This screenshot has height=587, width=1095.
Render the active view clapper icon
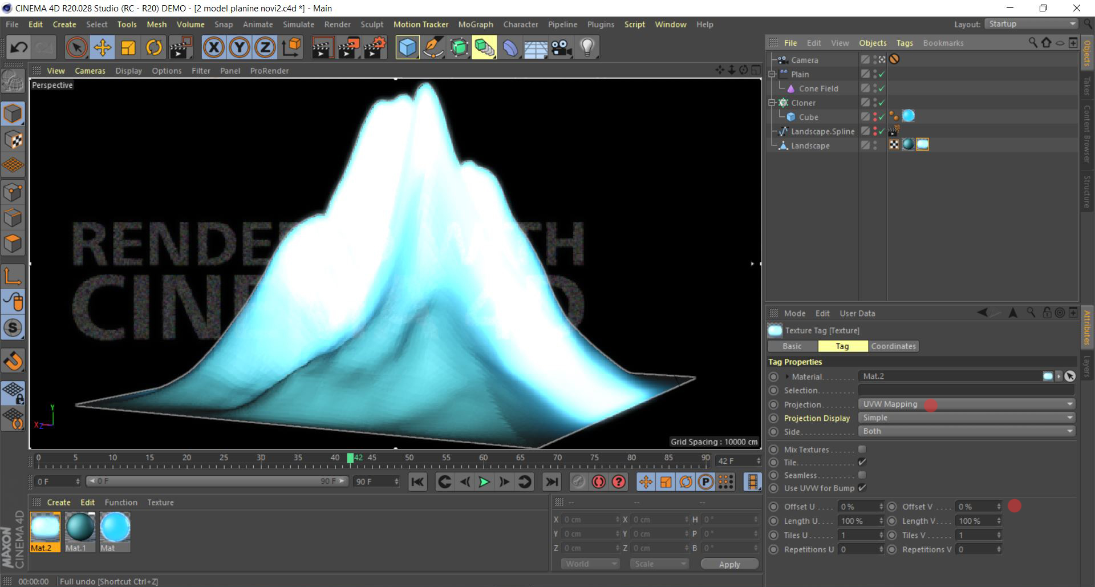click(x=322, y=47)
